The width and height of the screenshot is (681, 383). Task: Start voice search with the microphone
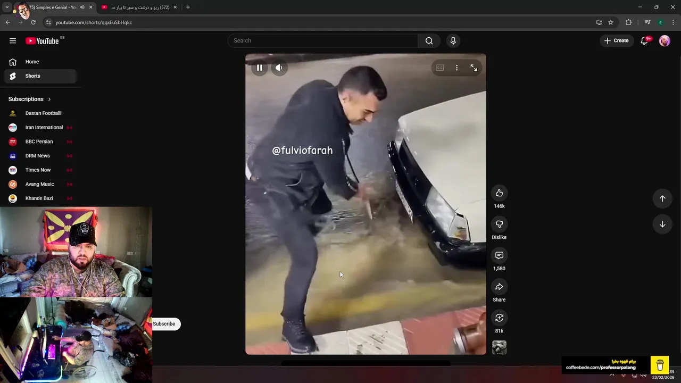click(453, 40)
